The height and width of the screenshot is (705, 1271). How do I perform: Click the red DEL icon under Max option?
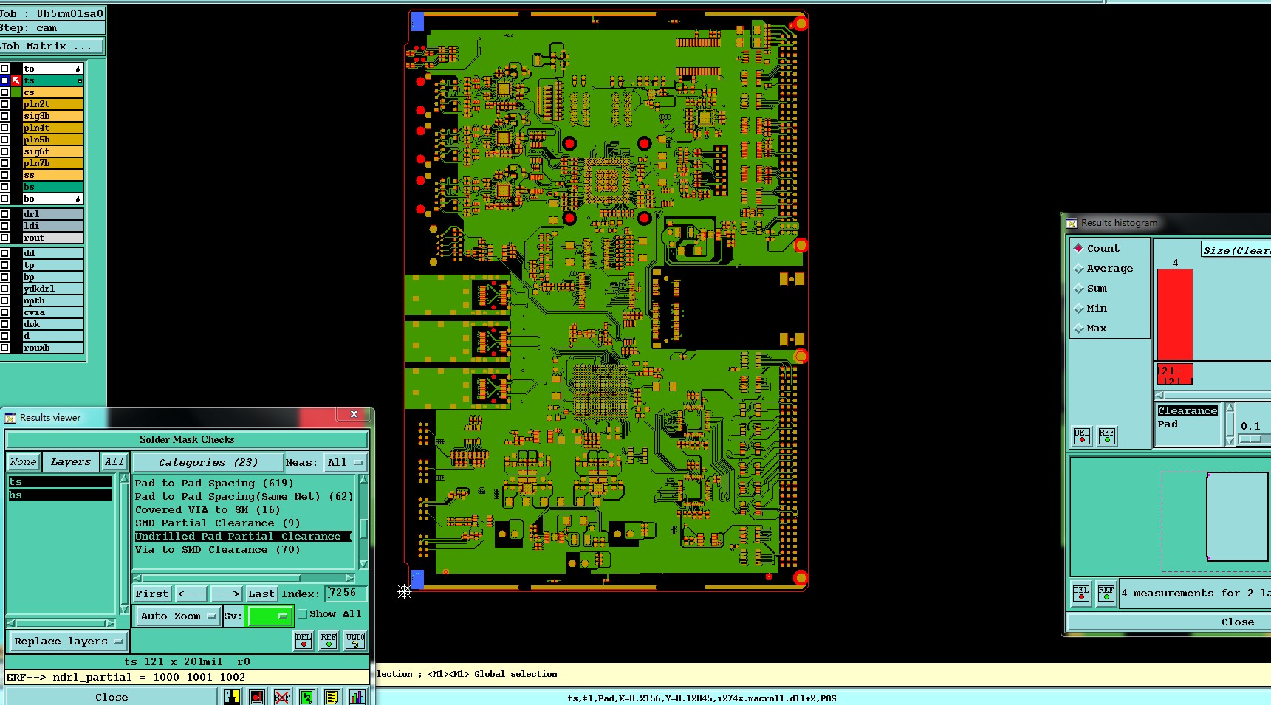(1082, 436)
